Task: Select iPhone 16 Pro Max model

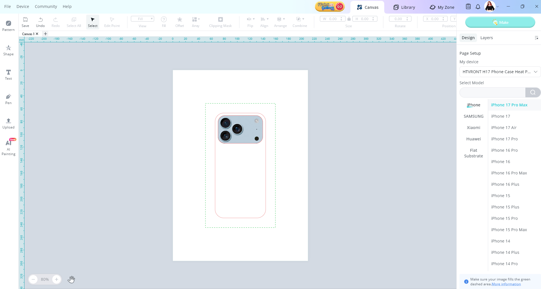Action: 509,173
